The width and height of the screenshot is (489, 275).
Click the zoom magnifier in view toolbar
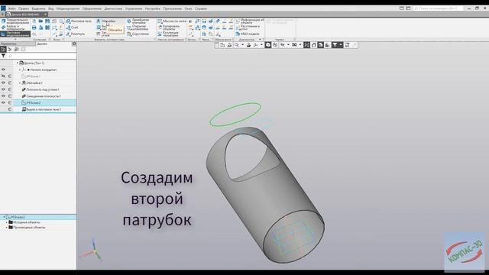237,45
